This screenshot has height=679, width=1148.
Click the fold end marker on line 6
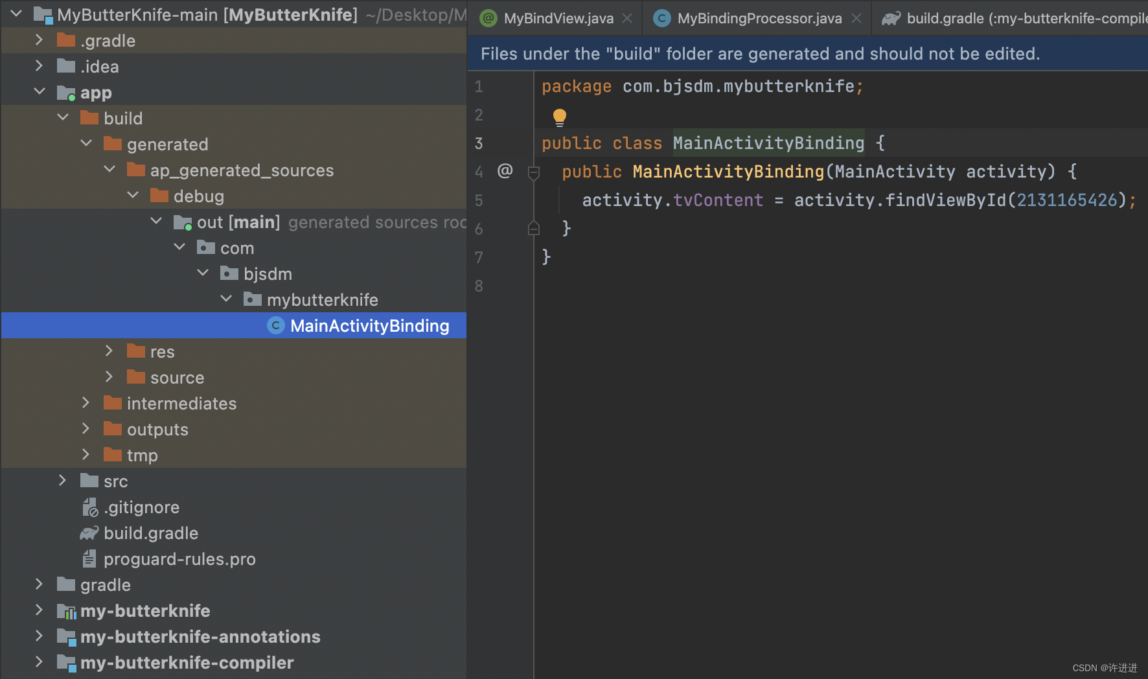(534, 228)
